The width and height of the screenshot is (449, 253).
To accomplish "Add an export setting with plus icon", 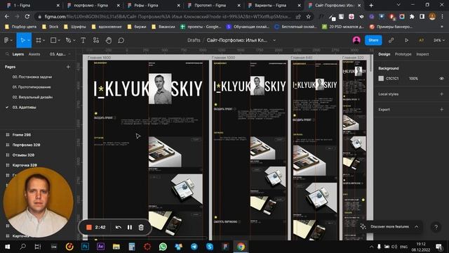I will [441, 110].
